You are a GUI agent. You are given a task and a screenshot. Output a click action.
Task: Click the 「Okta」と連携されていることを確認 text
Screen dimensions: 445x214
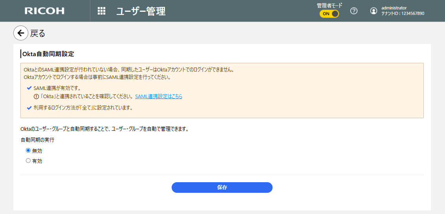88,97
